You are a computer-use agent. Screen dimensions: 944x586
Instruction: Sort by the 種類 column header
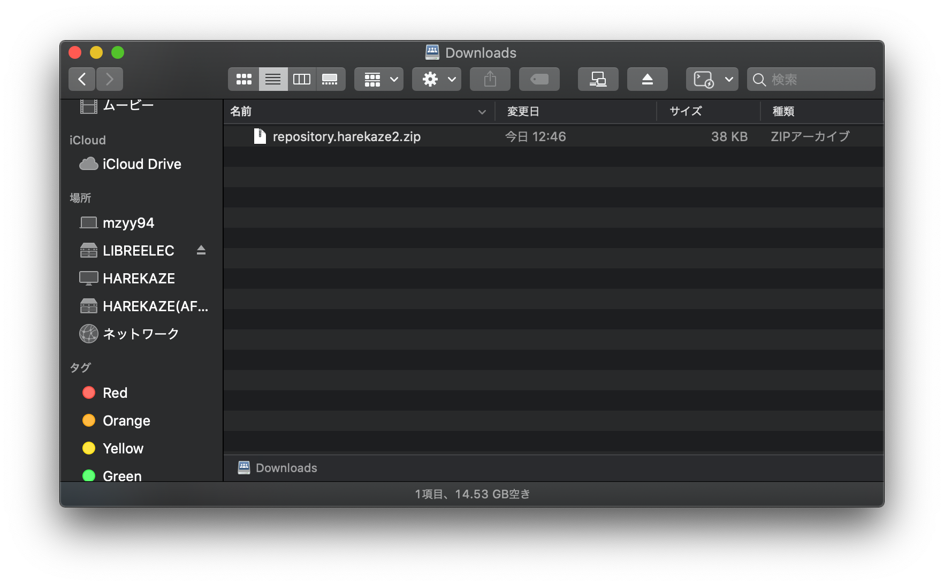pyautogui.click(x=822, y=111)
